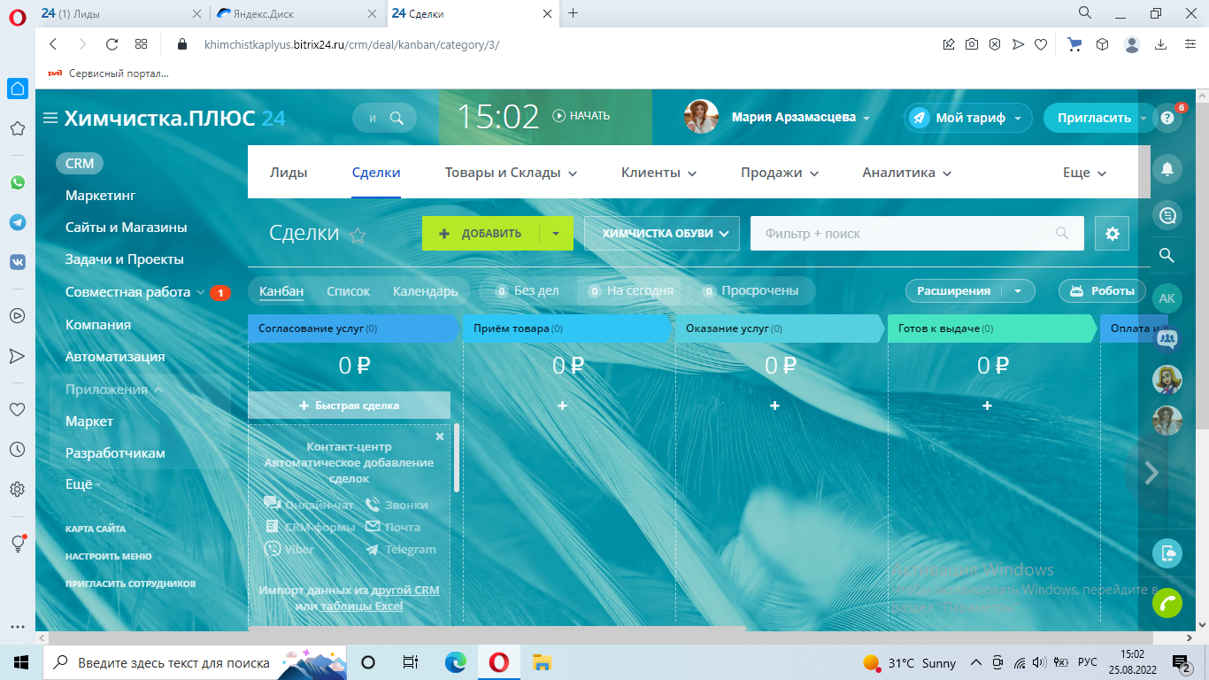Add Сделки to favorites with star
The width and height of the screenshot is (1209, 680).
click(x=358, y=235)
